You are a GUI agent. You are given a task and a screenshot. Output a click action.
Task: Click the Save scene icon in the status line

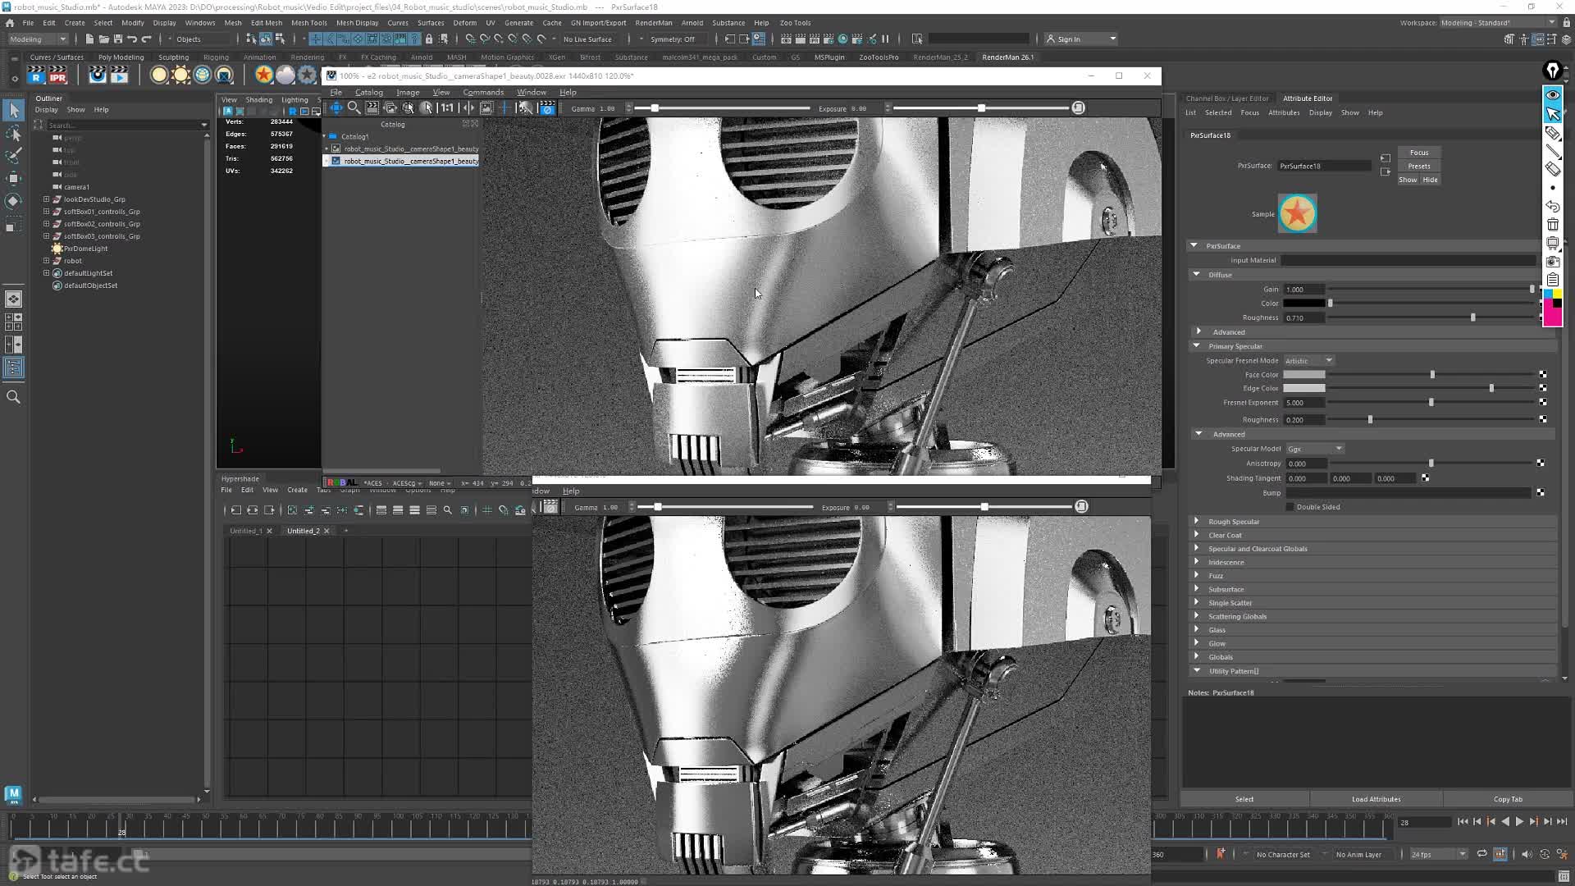[x=118, y=39]
